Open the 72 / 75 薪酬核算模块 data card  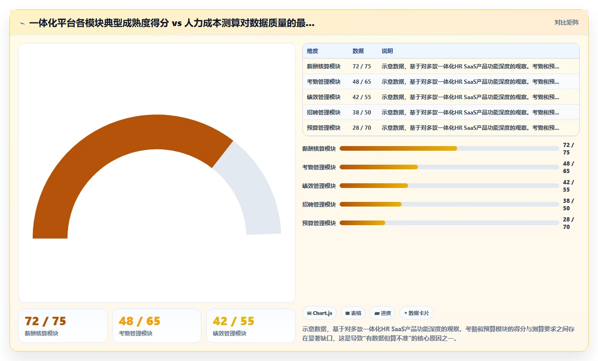[63, 326]
